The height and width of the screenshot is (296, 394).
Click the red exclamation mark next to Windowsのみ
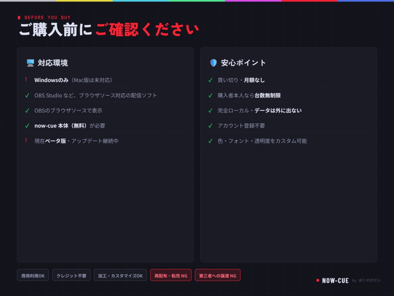(26, 79)
